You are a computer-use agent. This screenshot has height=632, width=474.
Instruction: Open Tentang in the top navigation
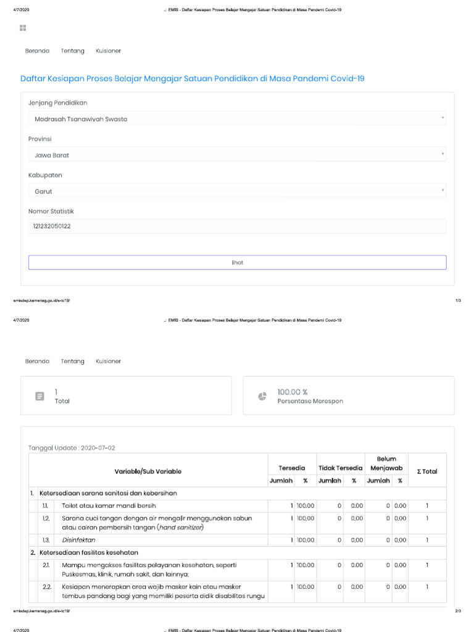click(x=72, y=51)
